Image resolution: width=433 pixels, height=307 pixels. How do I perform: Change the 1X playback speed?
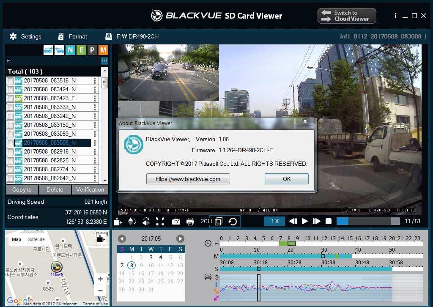275,222
